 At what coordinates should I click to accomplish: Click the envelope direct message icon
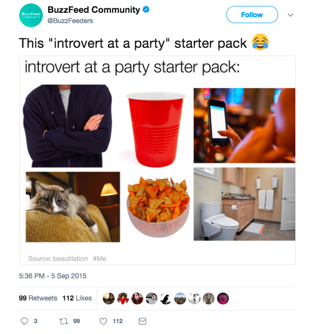(x=142, y=321)
